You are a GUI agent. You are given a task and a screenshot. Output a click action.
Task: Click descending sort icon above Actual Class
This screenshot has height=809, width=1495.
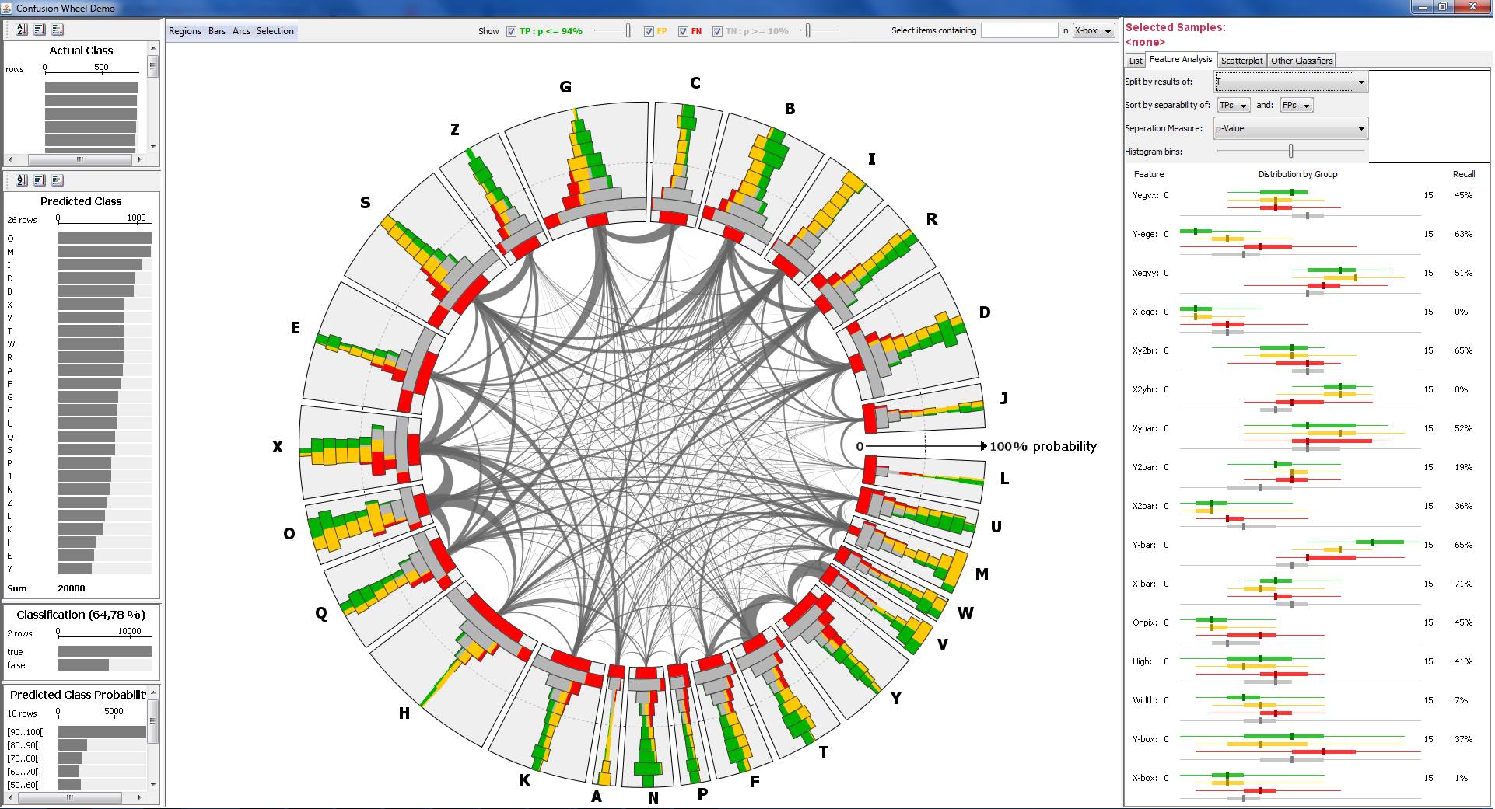tap(40, 30)
